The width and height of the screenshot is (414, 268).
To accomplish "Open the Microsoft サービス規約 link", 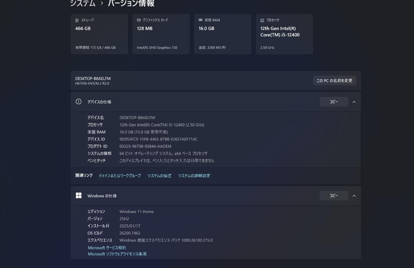I will pos(107,248).
